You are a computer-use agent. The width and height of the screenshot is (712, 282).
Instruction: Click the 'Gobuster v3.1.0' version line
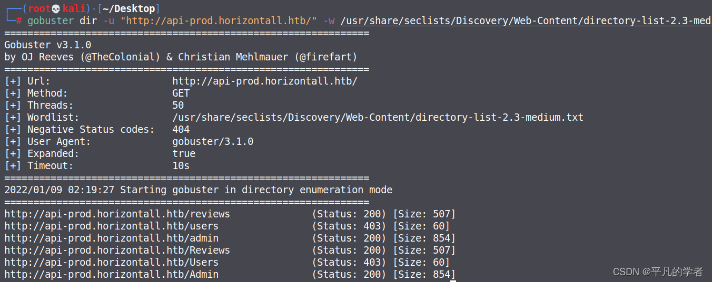click(48, 45)
